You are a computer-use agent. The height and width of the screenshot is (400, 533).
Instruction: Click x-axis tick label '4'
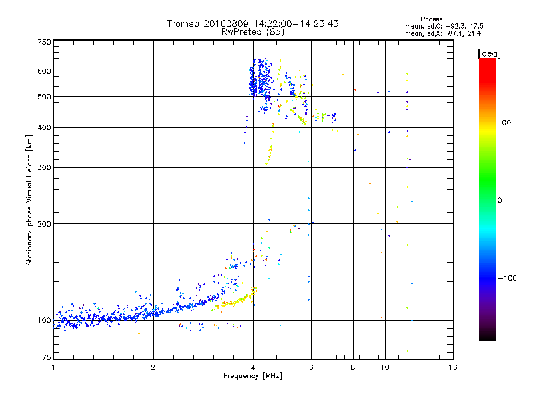253,367
